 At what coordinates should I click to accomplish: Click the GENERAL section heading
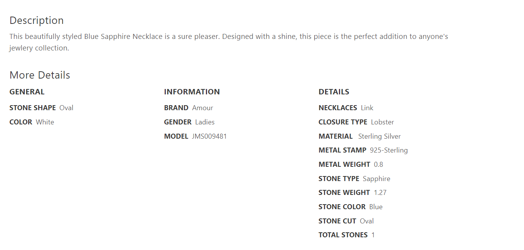(27, 92)
